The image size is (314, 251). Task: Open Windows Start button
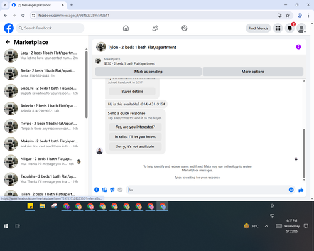(6, 226)
